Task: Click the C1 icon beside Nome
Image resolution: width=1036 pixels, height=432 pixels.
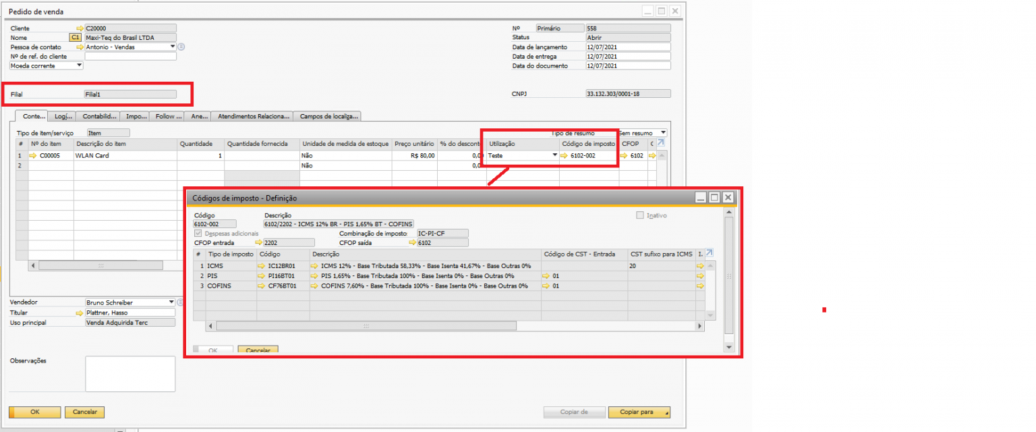Action: pos(75,38)
